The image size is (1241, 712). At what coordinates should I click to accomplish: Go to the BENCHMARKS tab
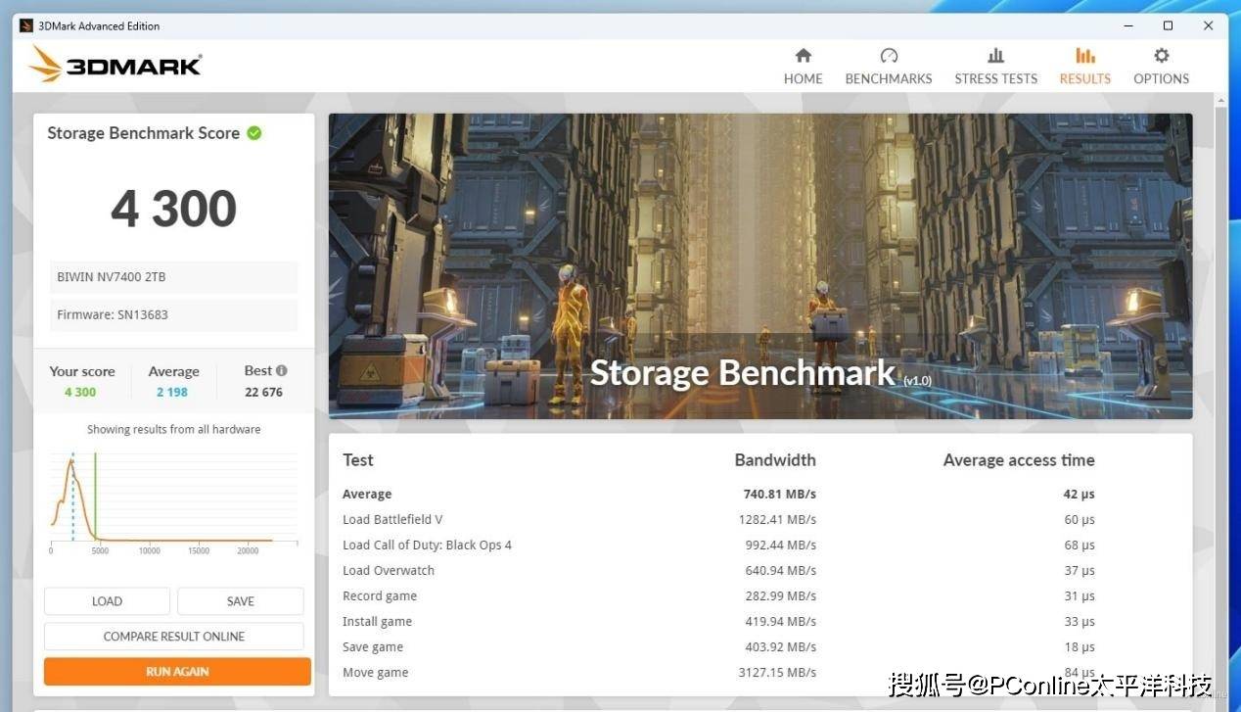click(889, 67)
